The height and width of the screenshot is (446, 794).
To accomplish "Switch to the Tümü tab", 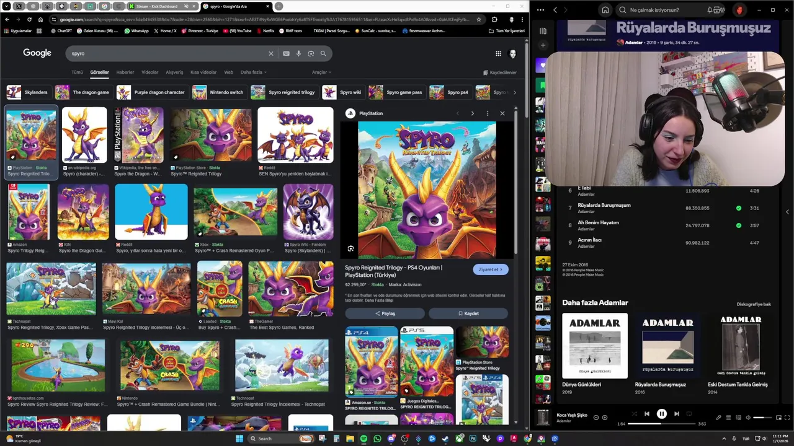I will click(x=77, y=72).
